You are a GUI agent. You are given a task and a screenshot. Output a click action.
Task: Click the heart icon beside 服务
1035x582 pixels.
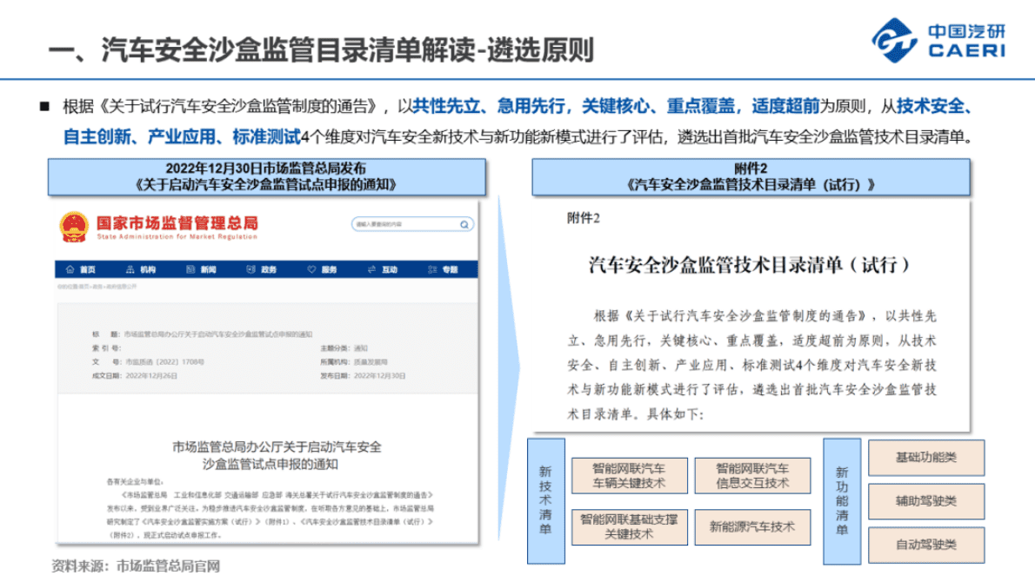click(x=313, y=270)
